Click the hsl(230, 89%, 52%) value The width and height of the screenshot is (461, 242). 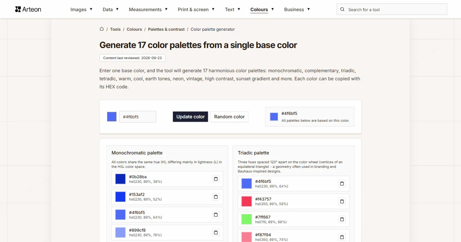pos(145,199)
